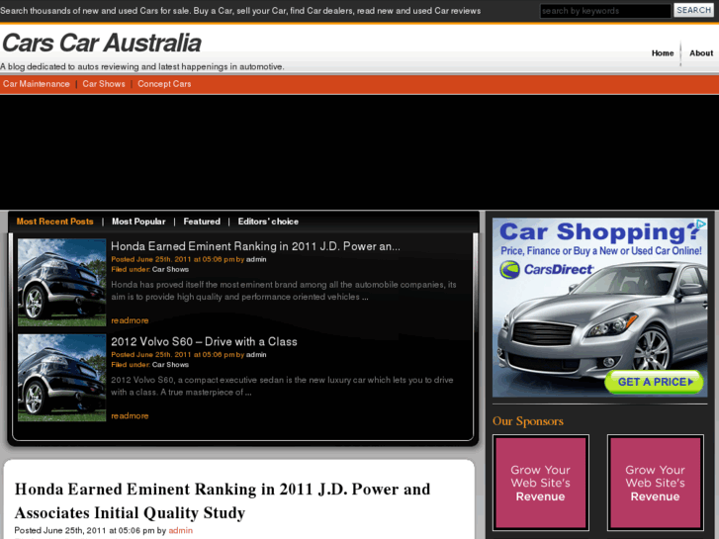Click the CarsDirect logo in the ad
The height and width of the screenshot is (539, 719).
547,270
